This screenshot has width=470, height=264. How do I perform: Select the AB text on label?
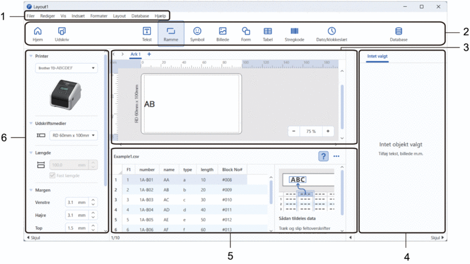150,104
